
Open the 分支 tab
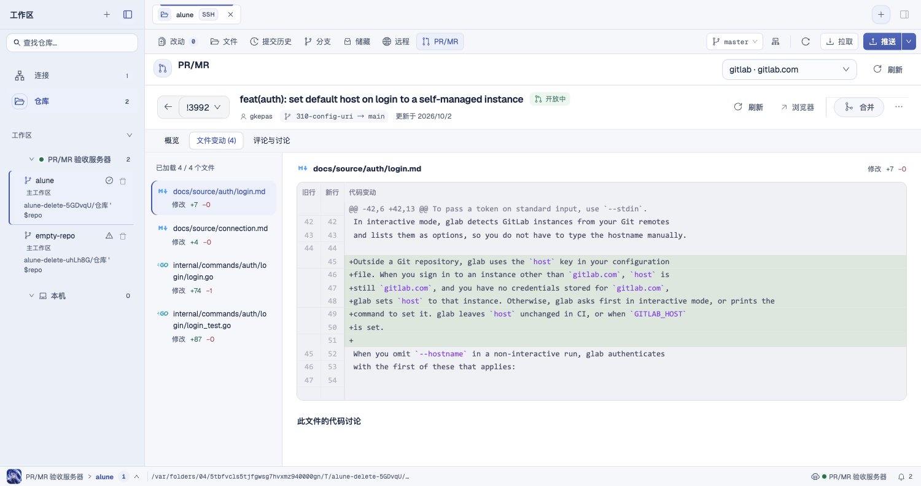(317, 41)
